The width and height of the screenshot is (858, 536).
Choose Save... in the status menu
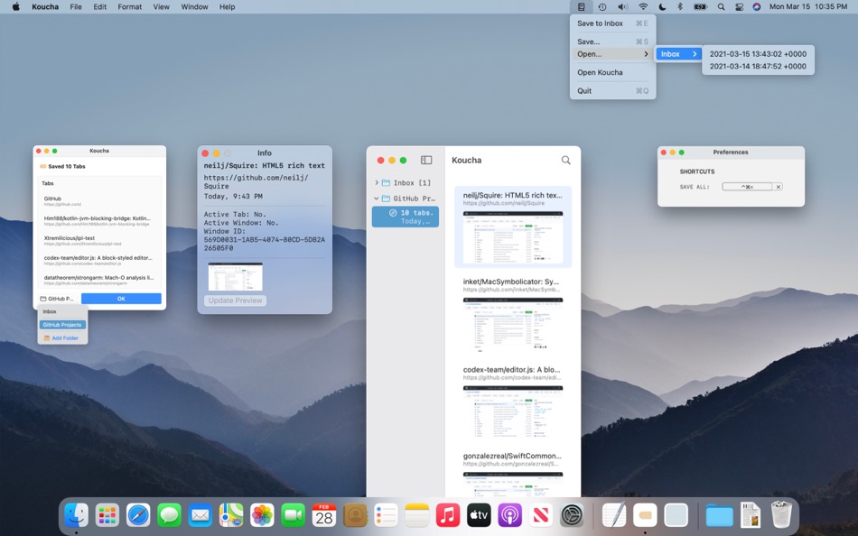612,42
